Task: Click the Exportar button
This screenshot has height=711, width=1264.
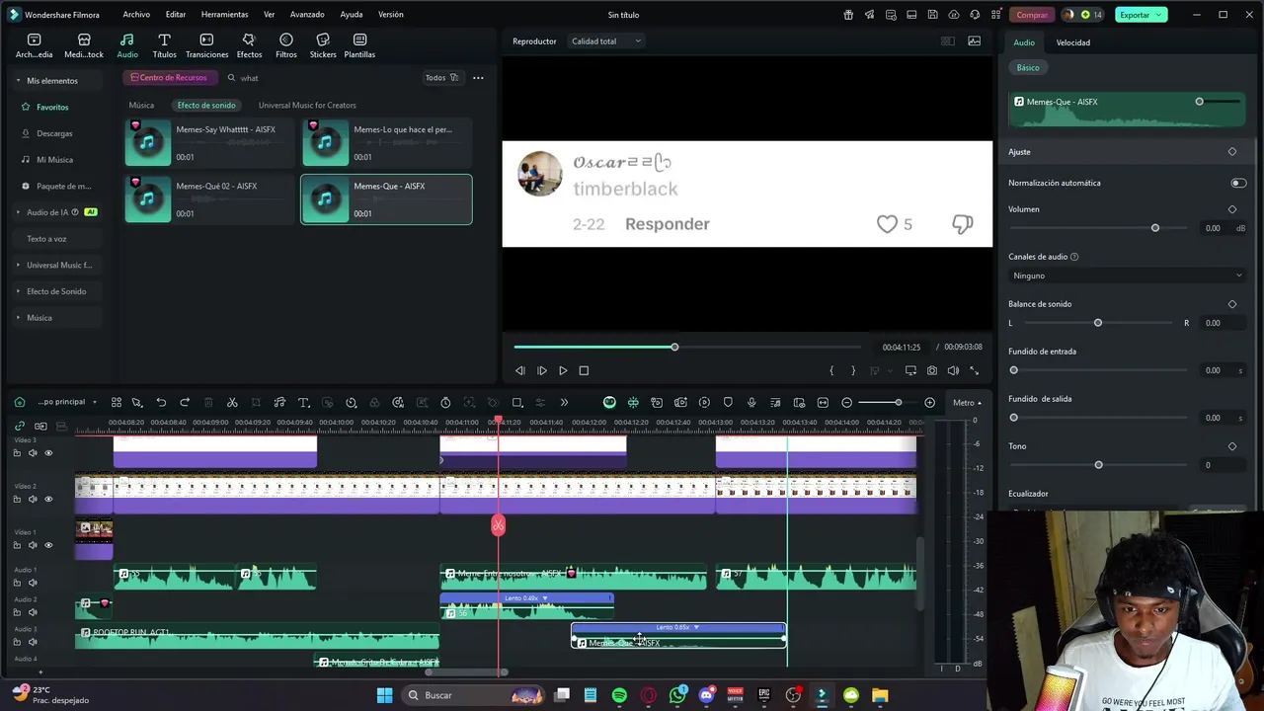Action: tap(1141, 15)
